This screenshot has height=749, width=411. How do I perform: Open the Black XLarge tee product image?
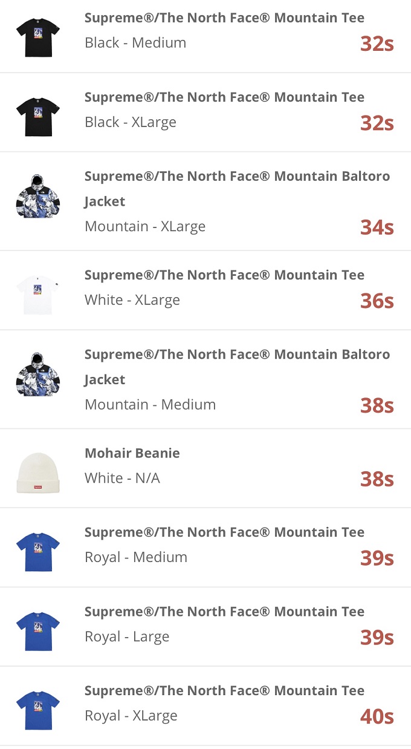[x=37, y=116]
